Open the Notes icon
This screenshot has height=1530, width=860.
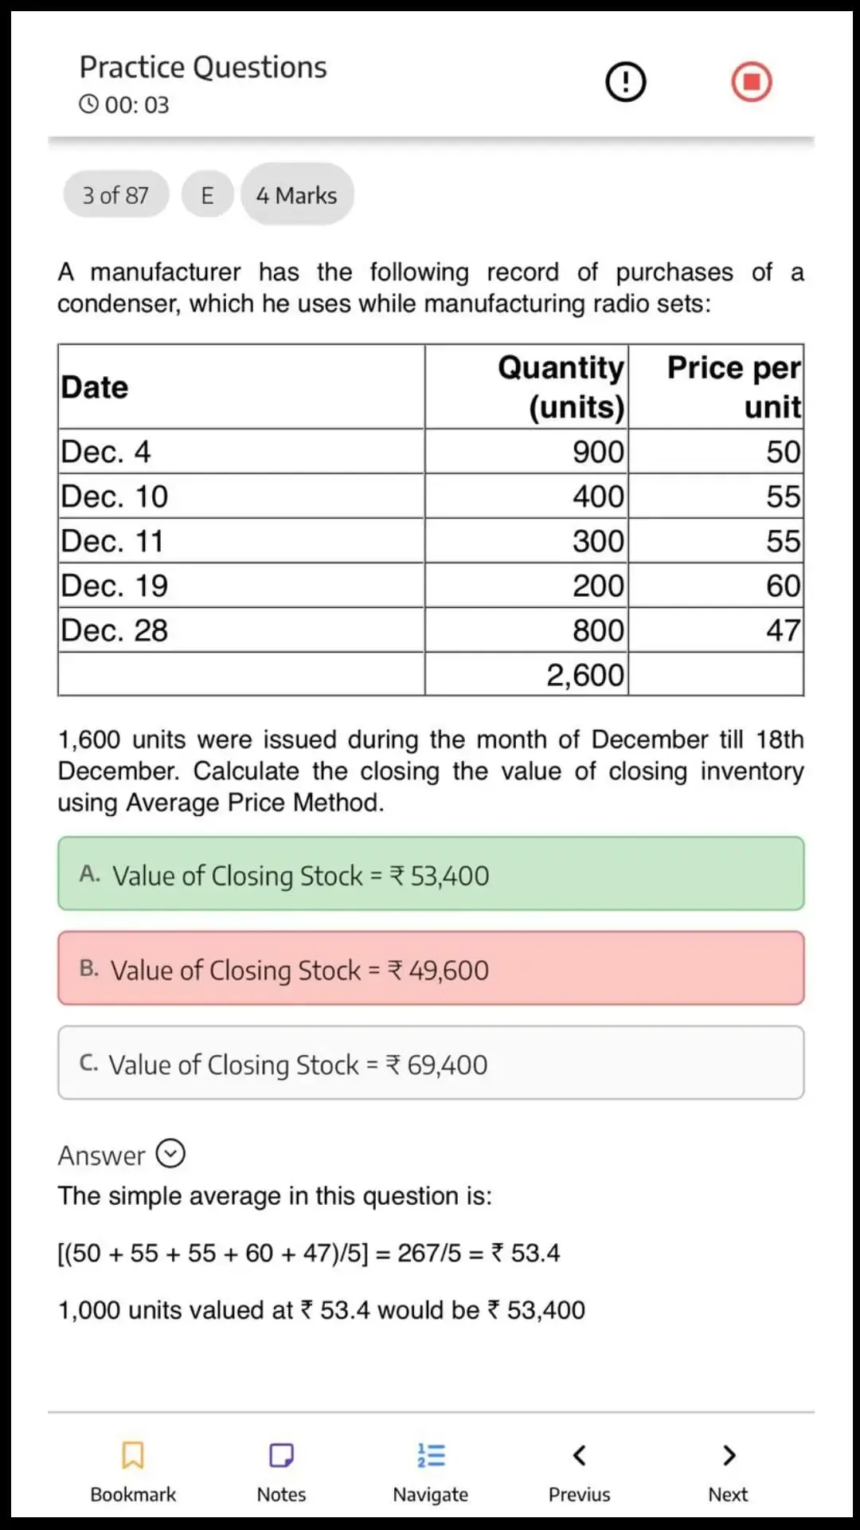click(x=281, y=1455)
